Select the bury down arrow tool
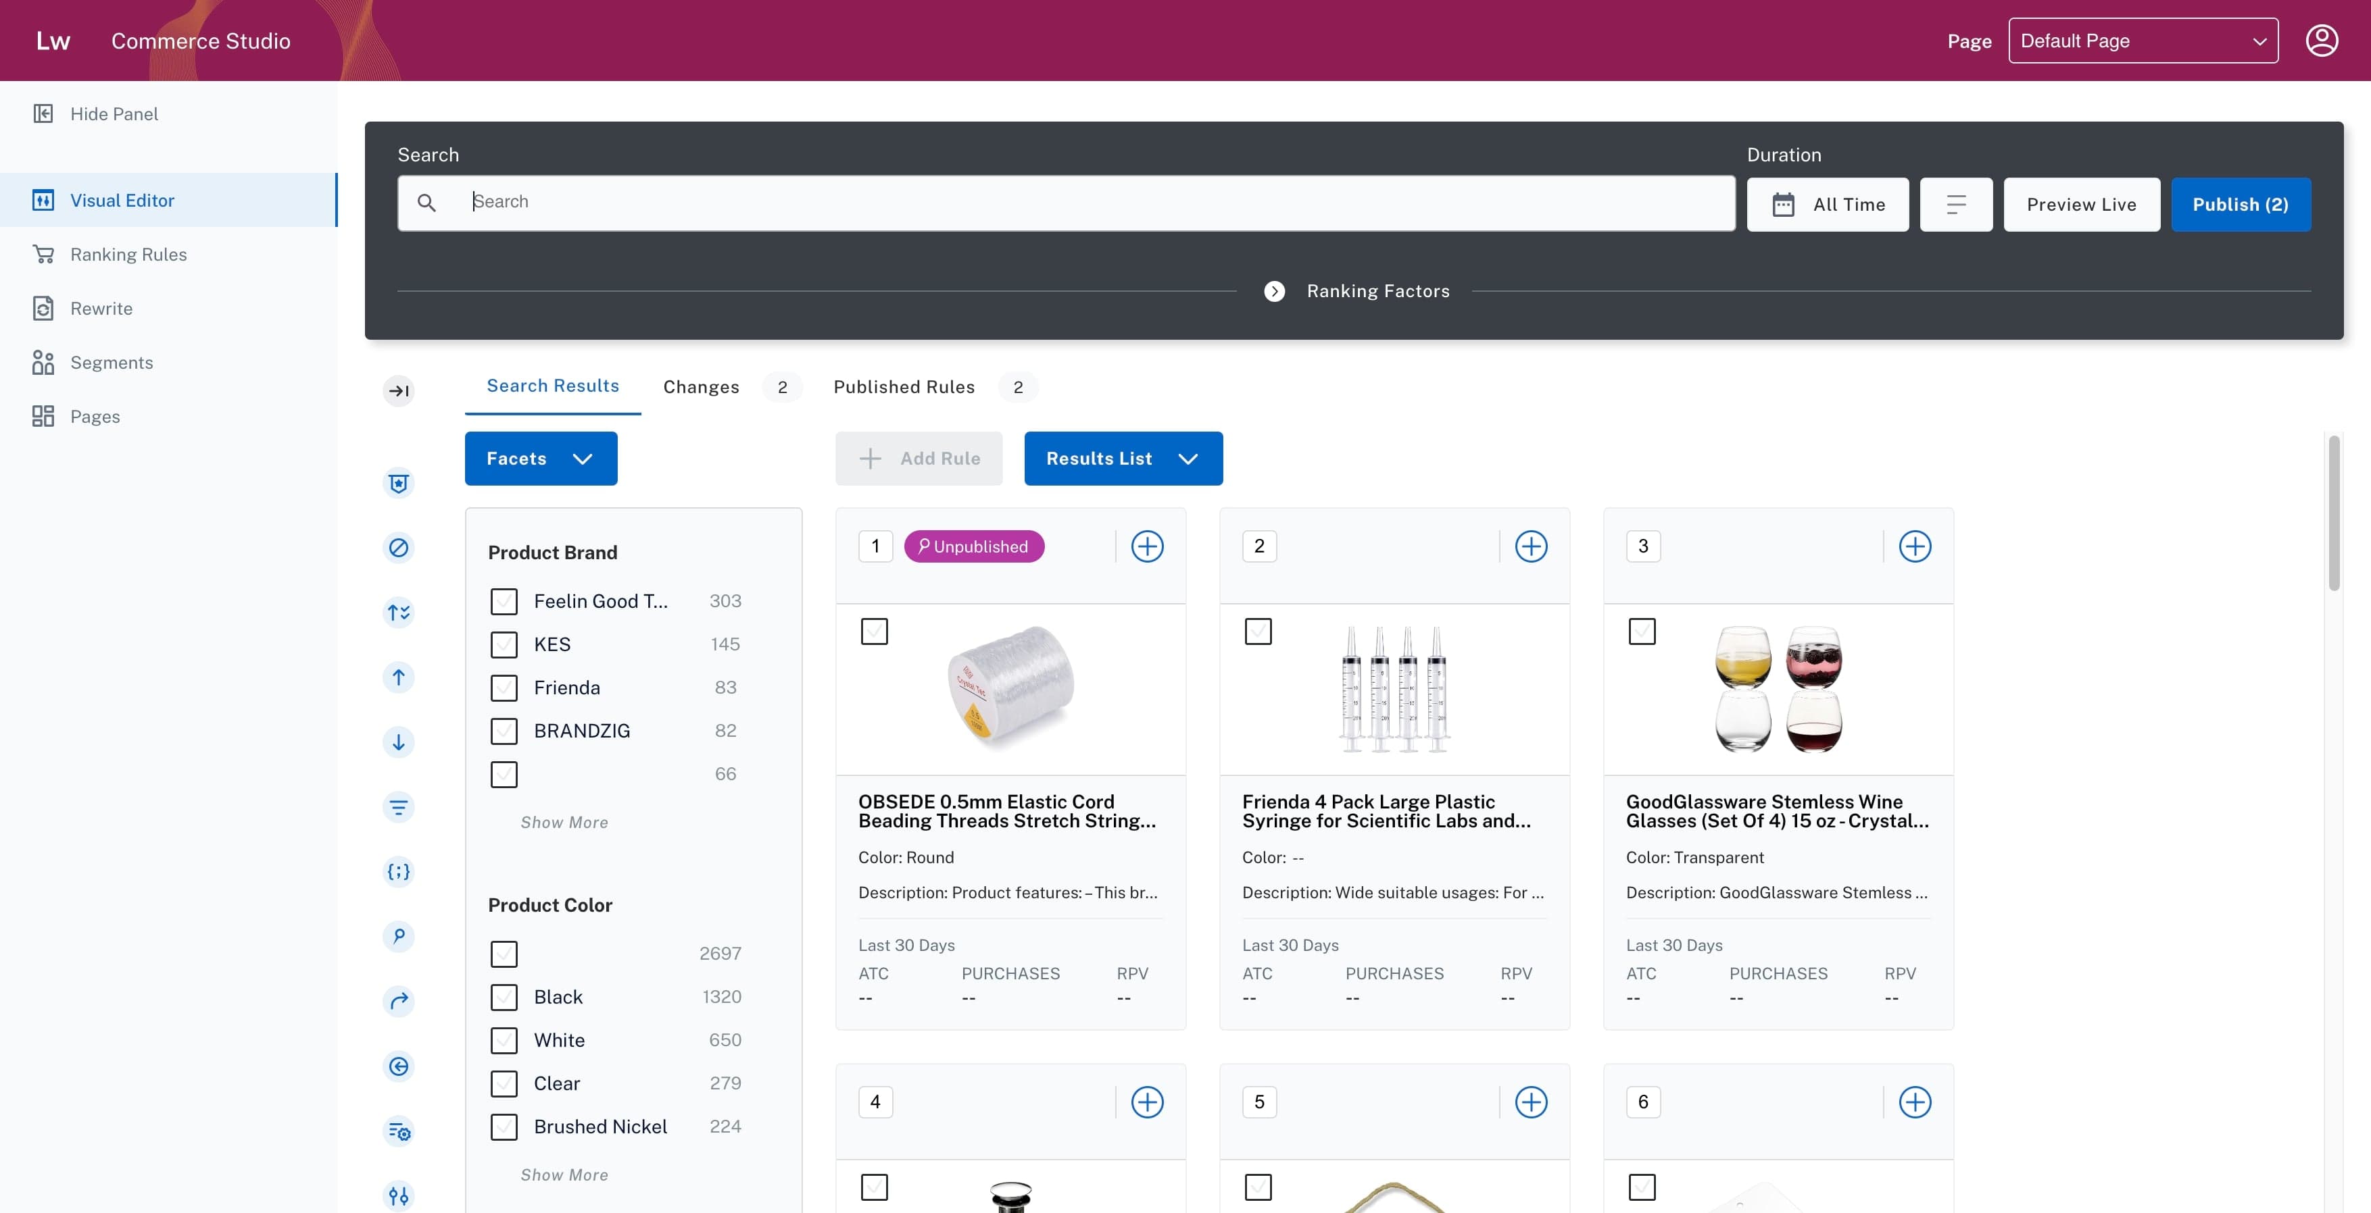The height and width of the screenshot is (1213, 2371). pos(399,742)
